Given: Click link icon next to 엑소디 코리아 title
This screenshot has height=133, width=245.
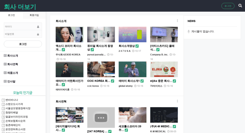Looking at the screenshot, I should (63, 50).
